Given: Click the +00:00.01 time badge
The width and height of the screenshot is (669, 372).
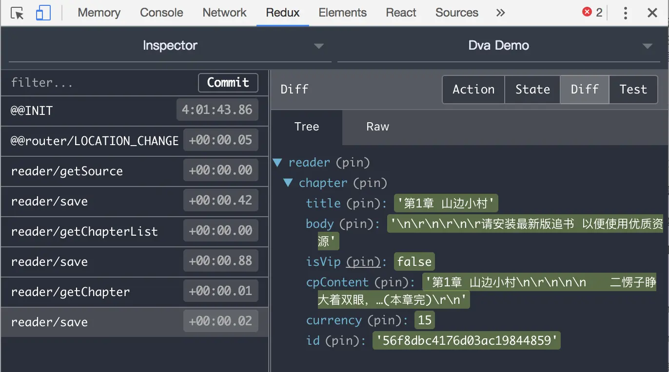Looking at the screenshot, I should 220,291.
